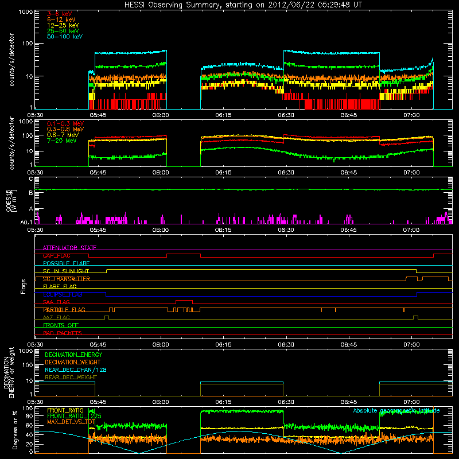
Task: Select the PARTICLE_FLAG label
Action: 64,310
